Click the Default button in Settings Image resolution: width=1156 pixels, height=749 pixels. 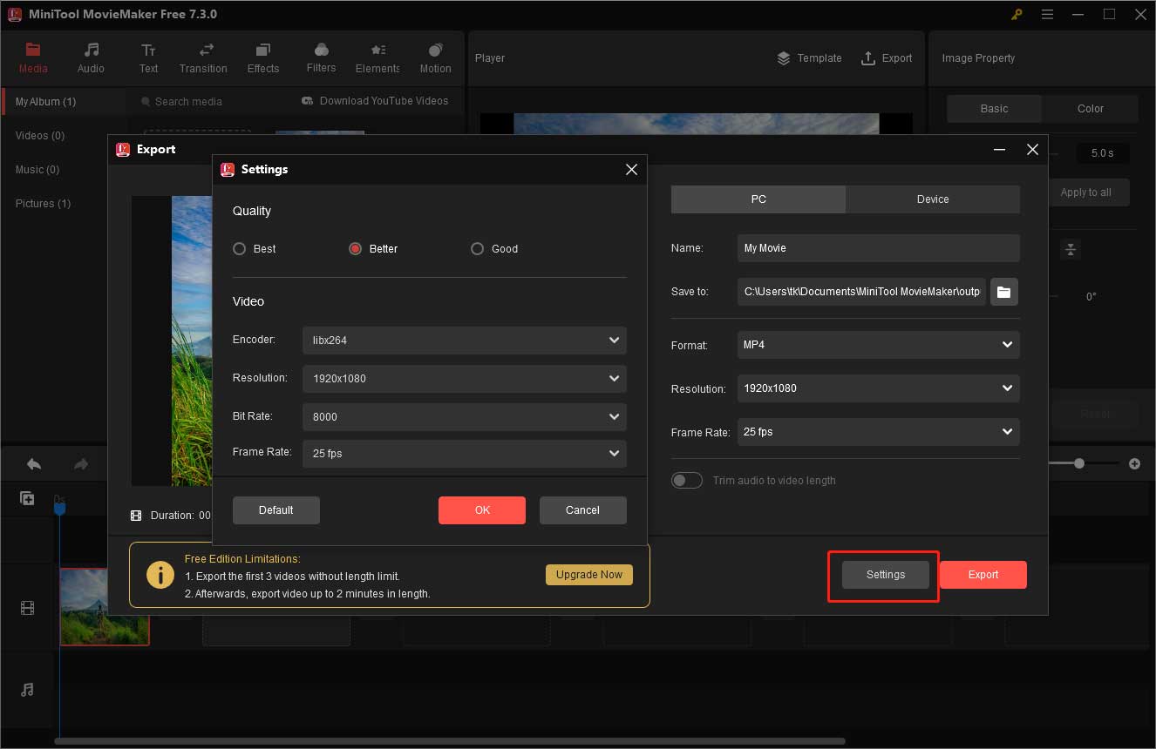276,510
